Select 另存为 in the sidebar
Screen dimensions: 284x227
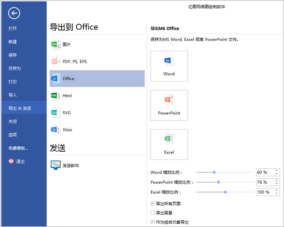pos(15,68)
